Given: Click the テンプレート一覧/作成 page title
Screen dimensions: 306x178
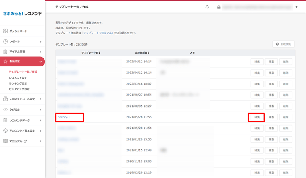Looking at the screenshot, I should pos(72,7).
